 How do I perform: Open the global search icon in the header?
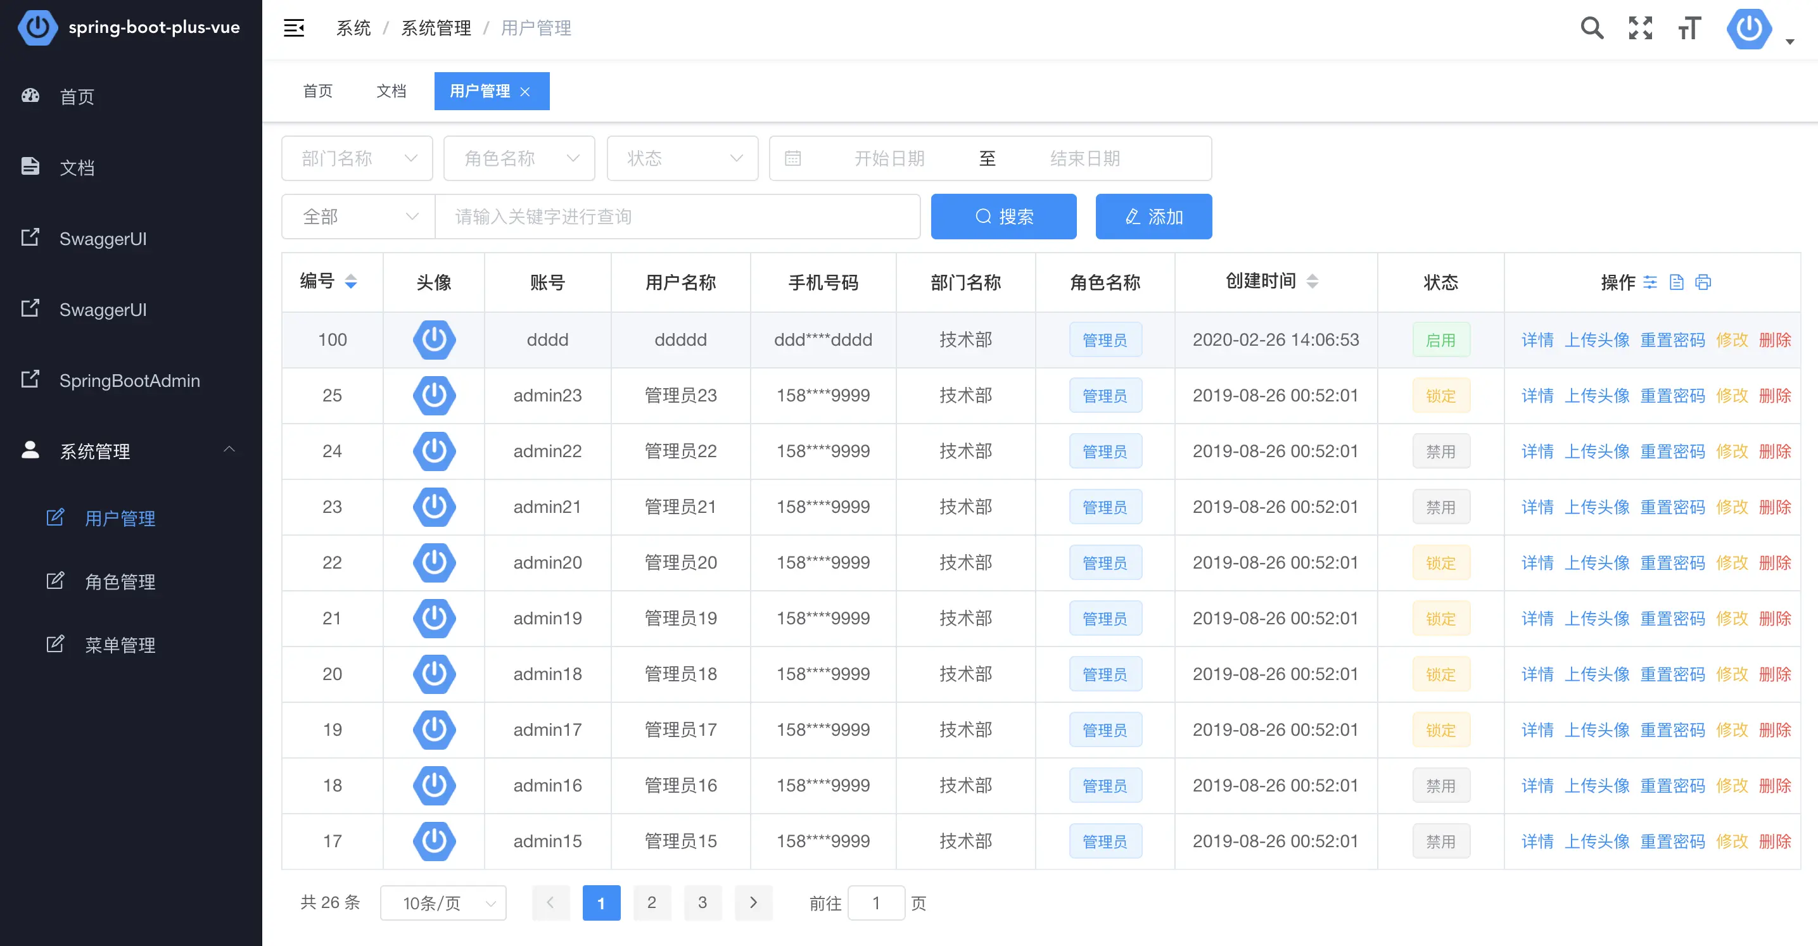pyautogui.click(x=1592, y=28)
